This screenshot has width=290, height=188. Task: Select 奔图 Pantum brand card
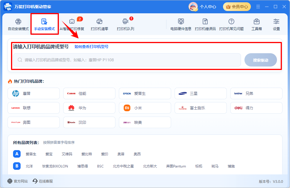point(34,122)
